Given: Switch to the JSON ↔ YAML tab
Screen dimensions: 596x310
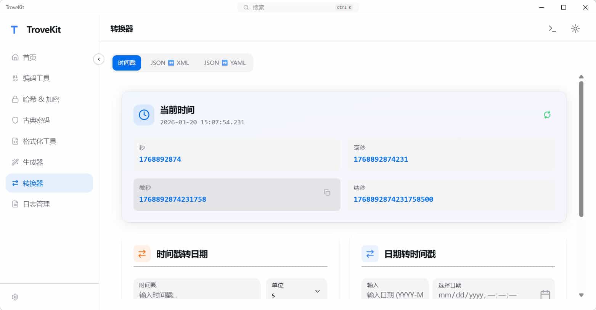Looking at the screenshot, I should (x=225, y=63).
